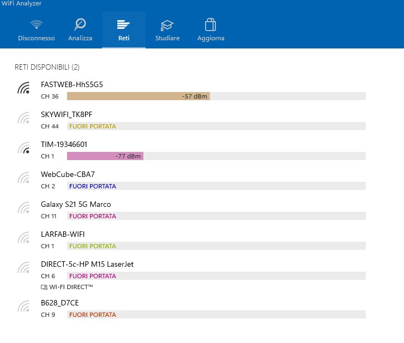
Task: Select the Reti tab
Action: point(124,30)
